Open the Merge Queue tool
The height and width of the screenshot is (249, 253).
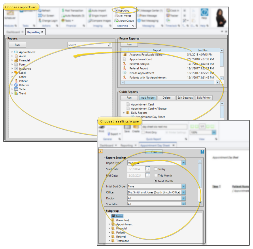116,21
